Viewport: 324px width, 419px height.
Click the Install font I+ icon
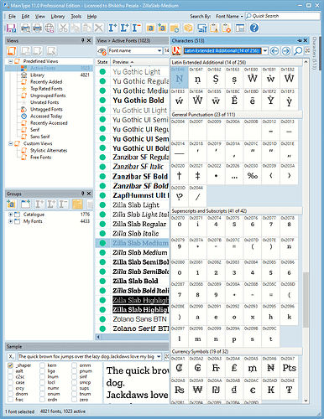pos(112,28)
